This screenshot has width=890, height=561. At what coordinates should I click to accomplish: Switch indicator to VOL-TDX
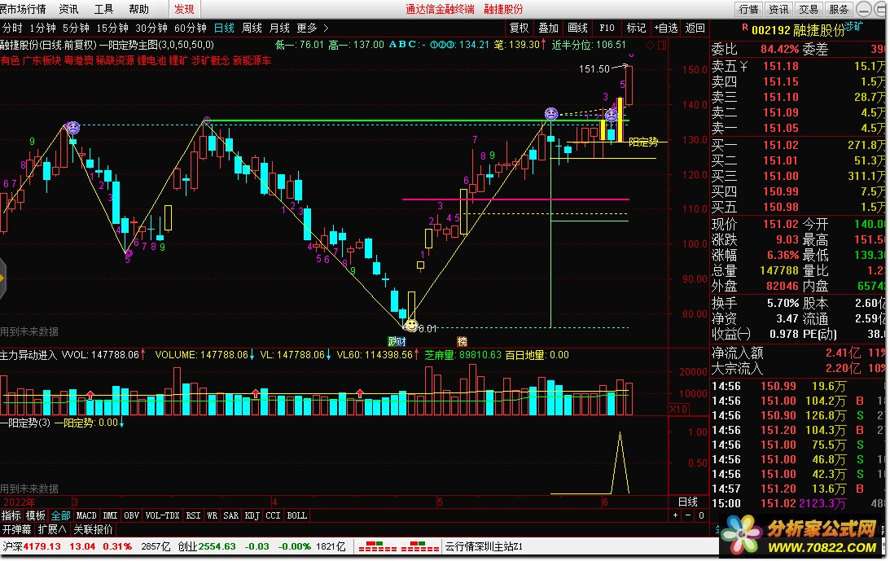(162, 515)
